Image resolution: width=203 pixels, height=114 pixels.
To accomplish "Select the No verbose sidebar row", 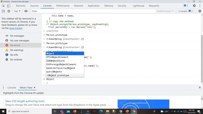I will point(21,60).
